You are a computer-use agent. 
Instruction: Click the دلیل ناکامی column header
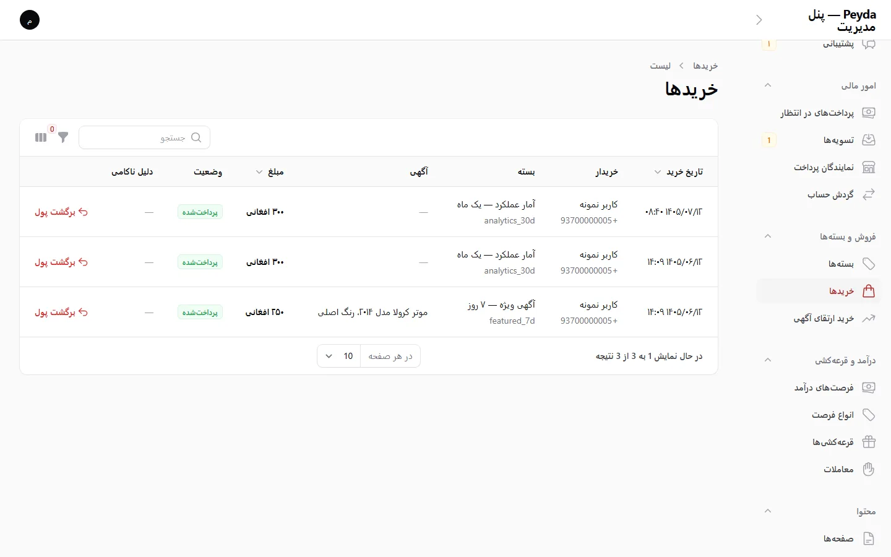click(132, 171)
